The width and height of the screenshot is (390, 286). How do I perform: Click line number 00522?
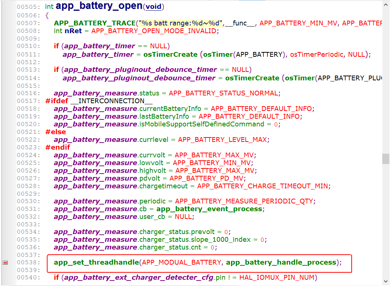coord(28,140)
